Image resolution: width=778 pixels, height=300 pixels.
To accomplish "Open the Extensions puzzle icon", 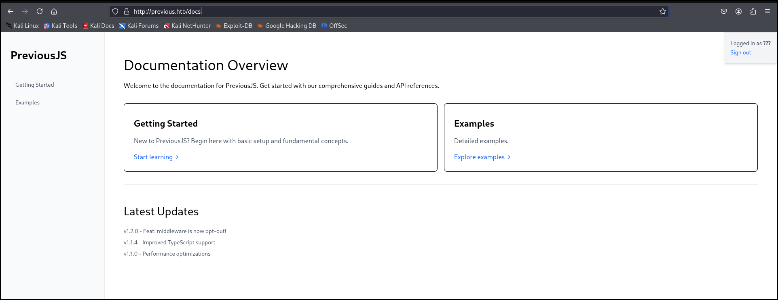I will point(753,11).
